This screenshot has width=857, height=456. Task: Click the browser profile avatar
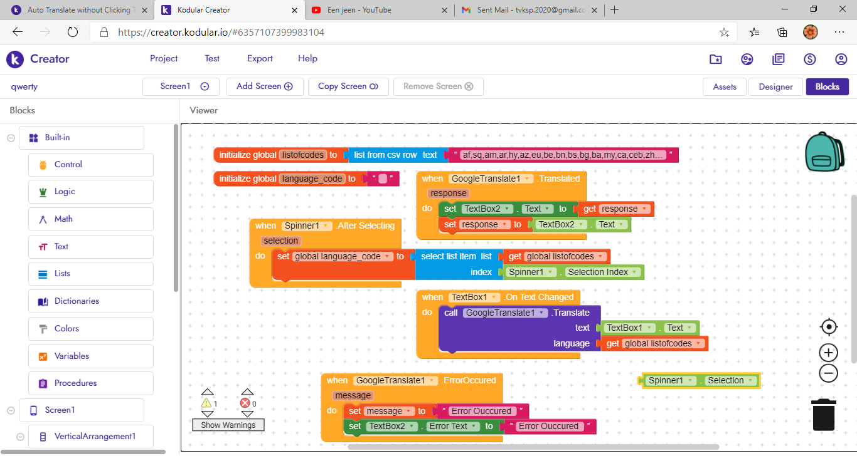click(811, 32)
